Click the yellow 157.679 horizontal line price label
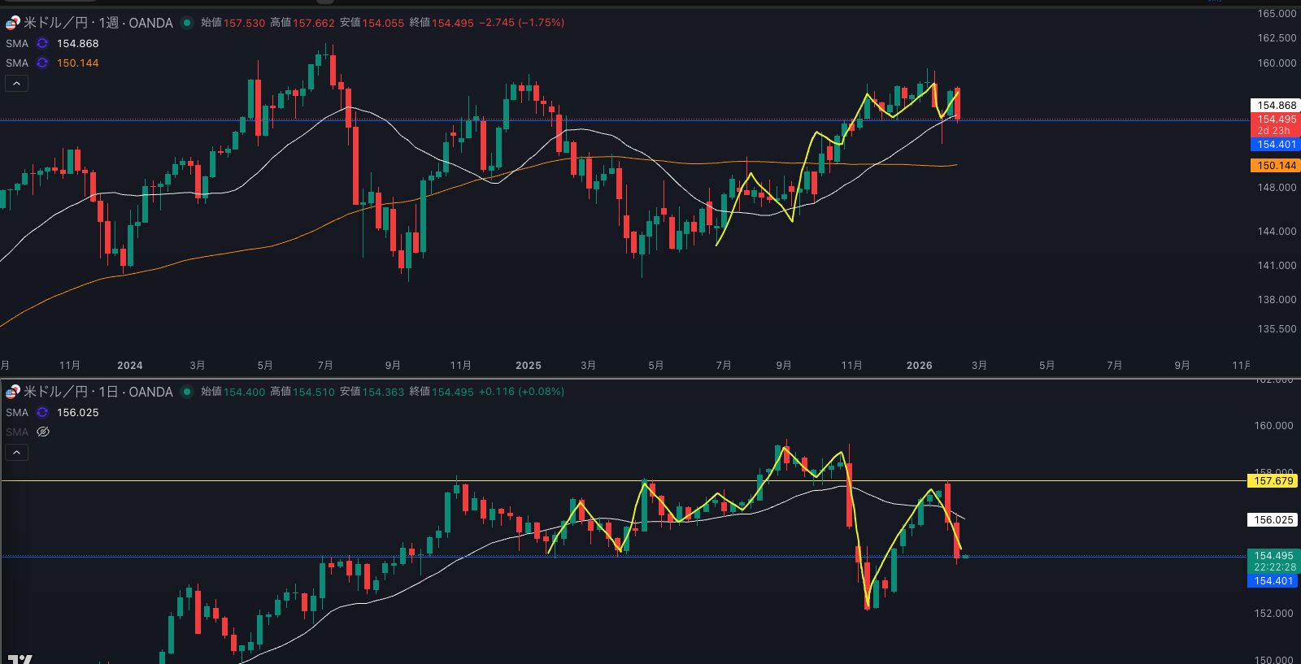The width and height of the screenshot is (1301, 664). [x=1273, y=481]
